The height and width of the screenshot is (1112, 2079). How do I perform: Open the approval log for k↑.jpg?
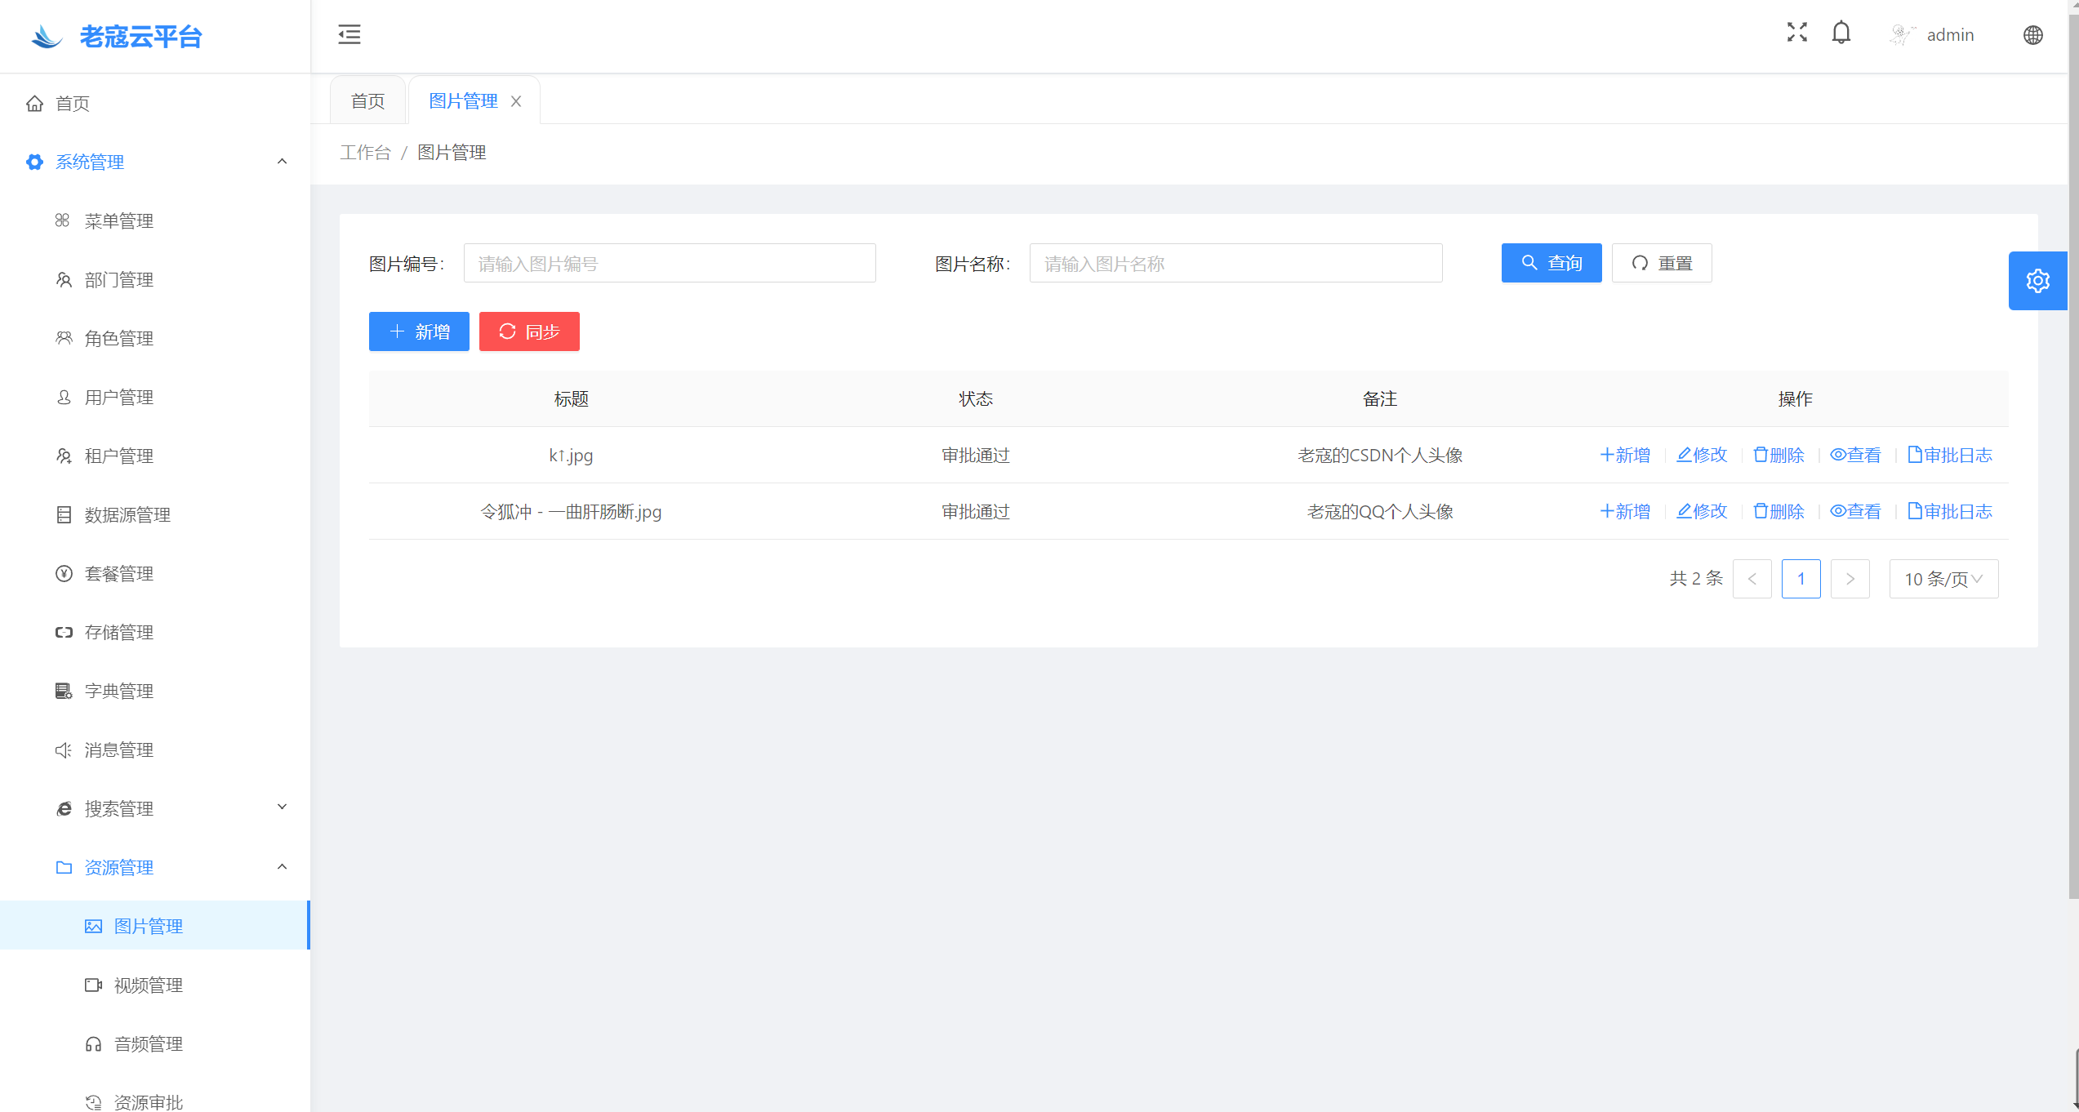coord(1949,455)
